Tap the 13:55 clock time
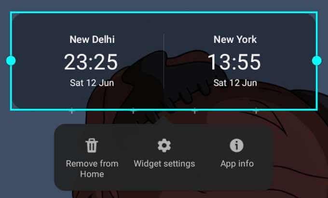The height and width of the screenshot is (198, 328). pos(234,62)
